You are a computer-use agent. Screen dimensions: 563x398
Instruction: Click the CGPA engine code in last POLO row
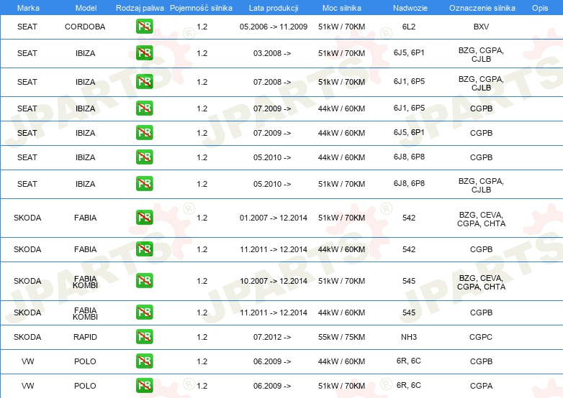point(481,386)
